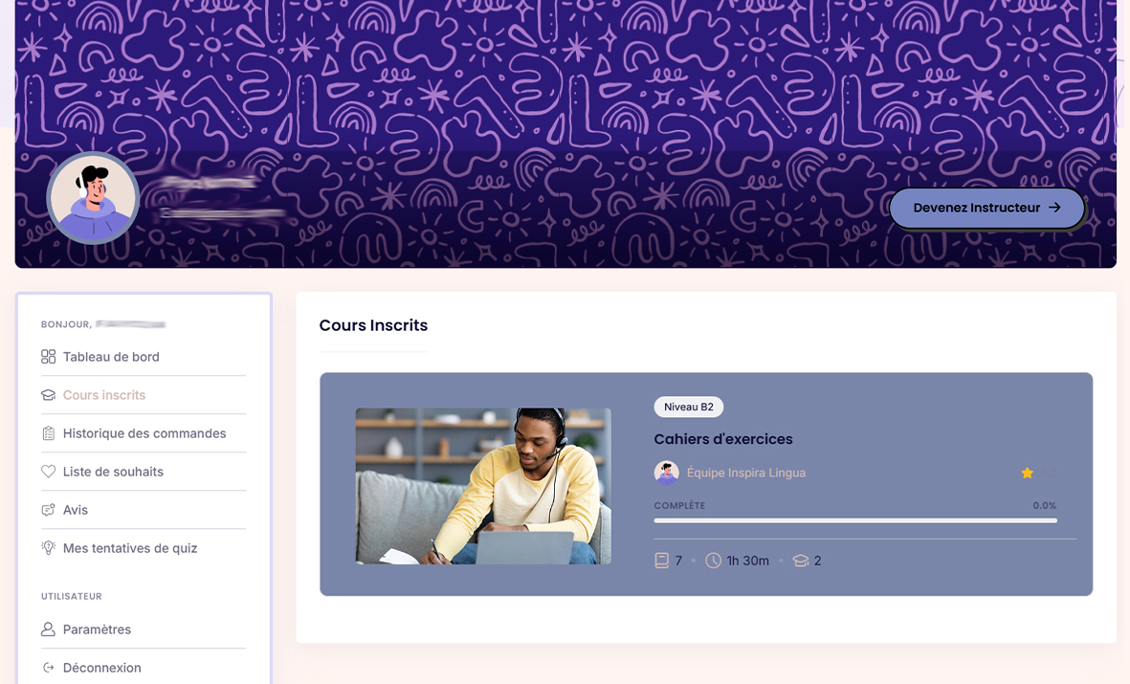
Task: Click the clock duration icon on course card
Action: [x=713, y=560]
